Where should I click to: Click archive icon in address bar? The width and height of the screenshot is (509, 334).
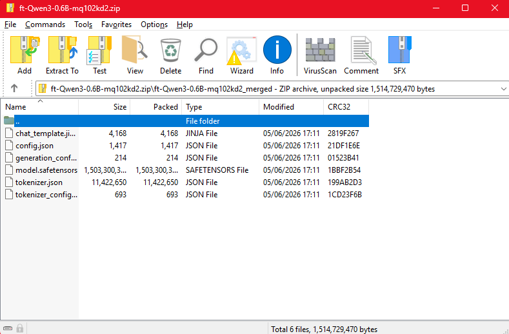[43, 88]
